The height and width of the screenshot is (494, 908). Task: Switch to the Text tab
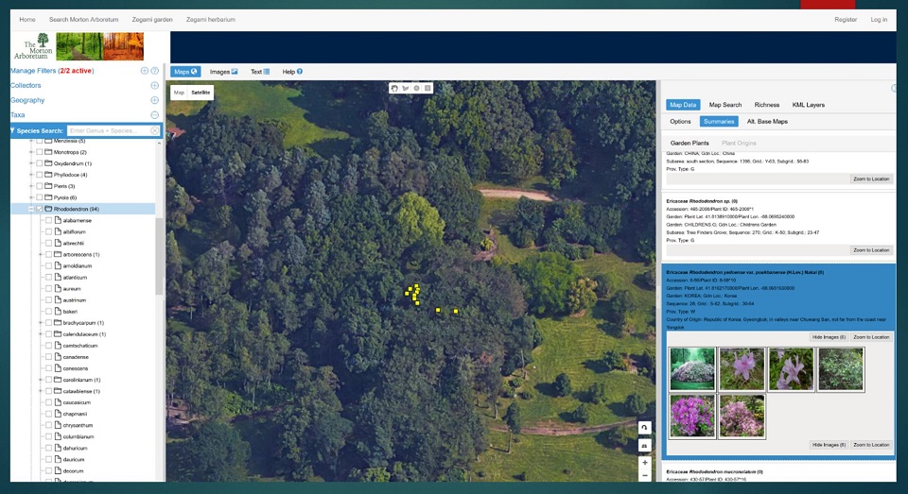pyautogui.click(x=260, y=72)
